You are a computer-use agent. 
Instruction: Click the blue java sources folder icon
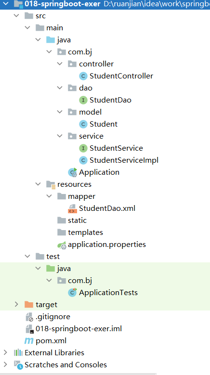(x=51, y=39)
